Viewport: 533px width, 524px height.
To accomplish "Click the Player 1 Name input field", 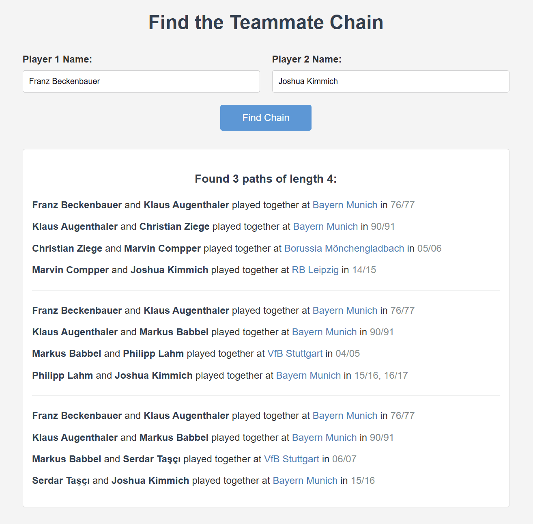I will tap(141, 81).
